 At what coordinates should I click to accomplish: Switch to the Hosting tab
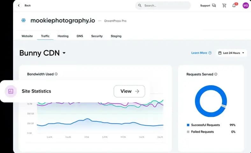click(x=63, y=36)
